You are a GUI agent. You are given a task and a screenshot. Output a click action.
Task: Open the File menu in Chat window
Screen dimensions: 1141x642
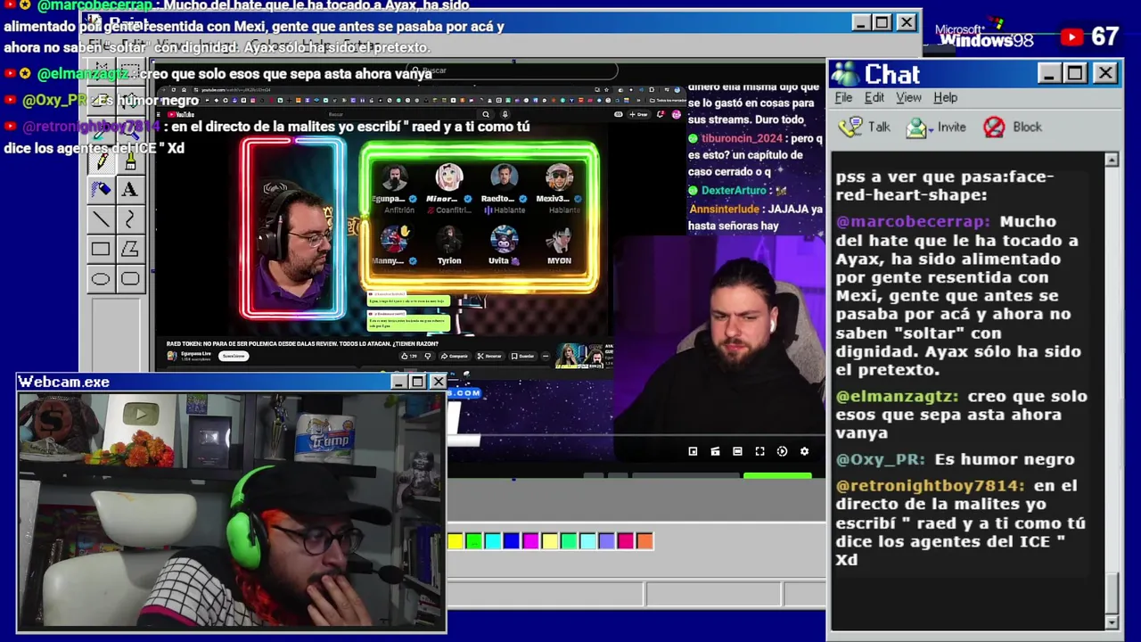843,97
